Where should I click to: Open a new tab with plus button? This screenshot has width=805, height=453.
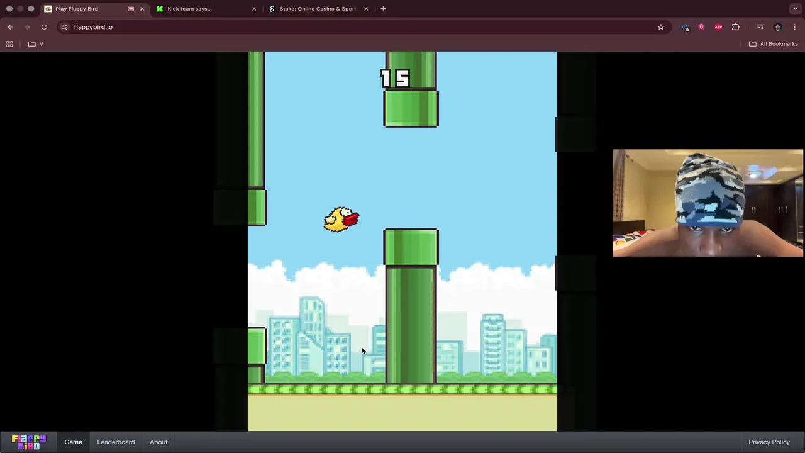383,9
